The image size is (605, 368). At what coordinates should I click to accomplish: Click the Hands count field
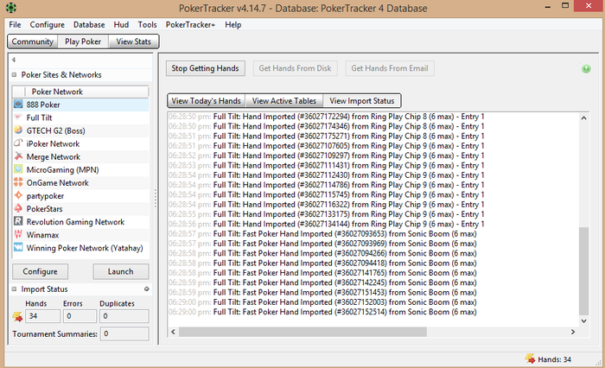pyautogui.click(x=42, y=316)
